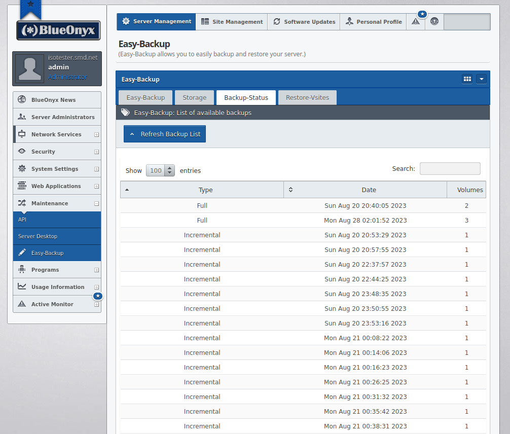Click the Type column ascending arrow icon
Image resolution: width=510 pixels, height=434 pixels.
tap(127, 190)
